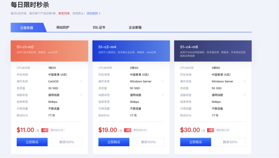Click 立即购买 on the S1-c2-m4 plan

114,142
